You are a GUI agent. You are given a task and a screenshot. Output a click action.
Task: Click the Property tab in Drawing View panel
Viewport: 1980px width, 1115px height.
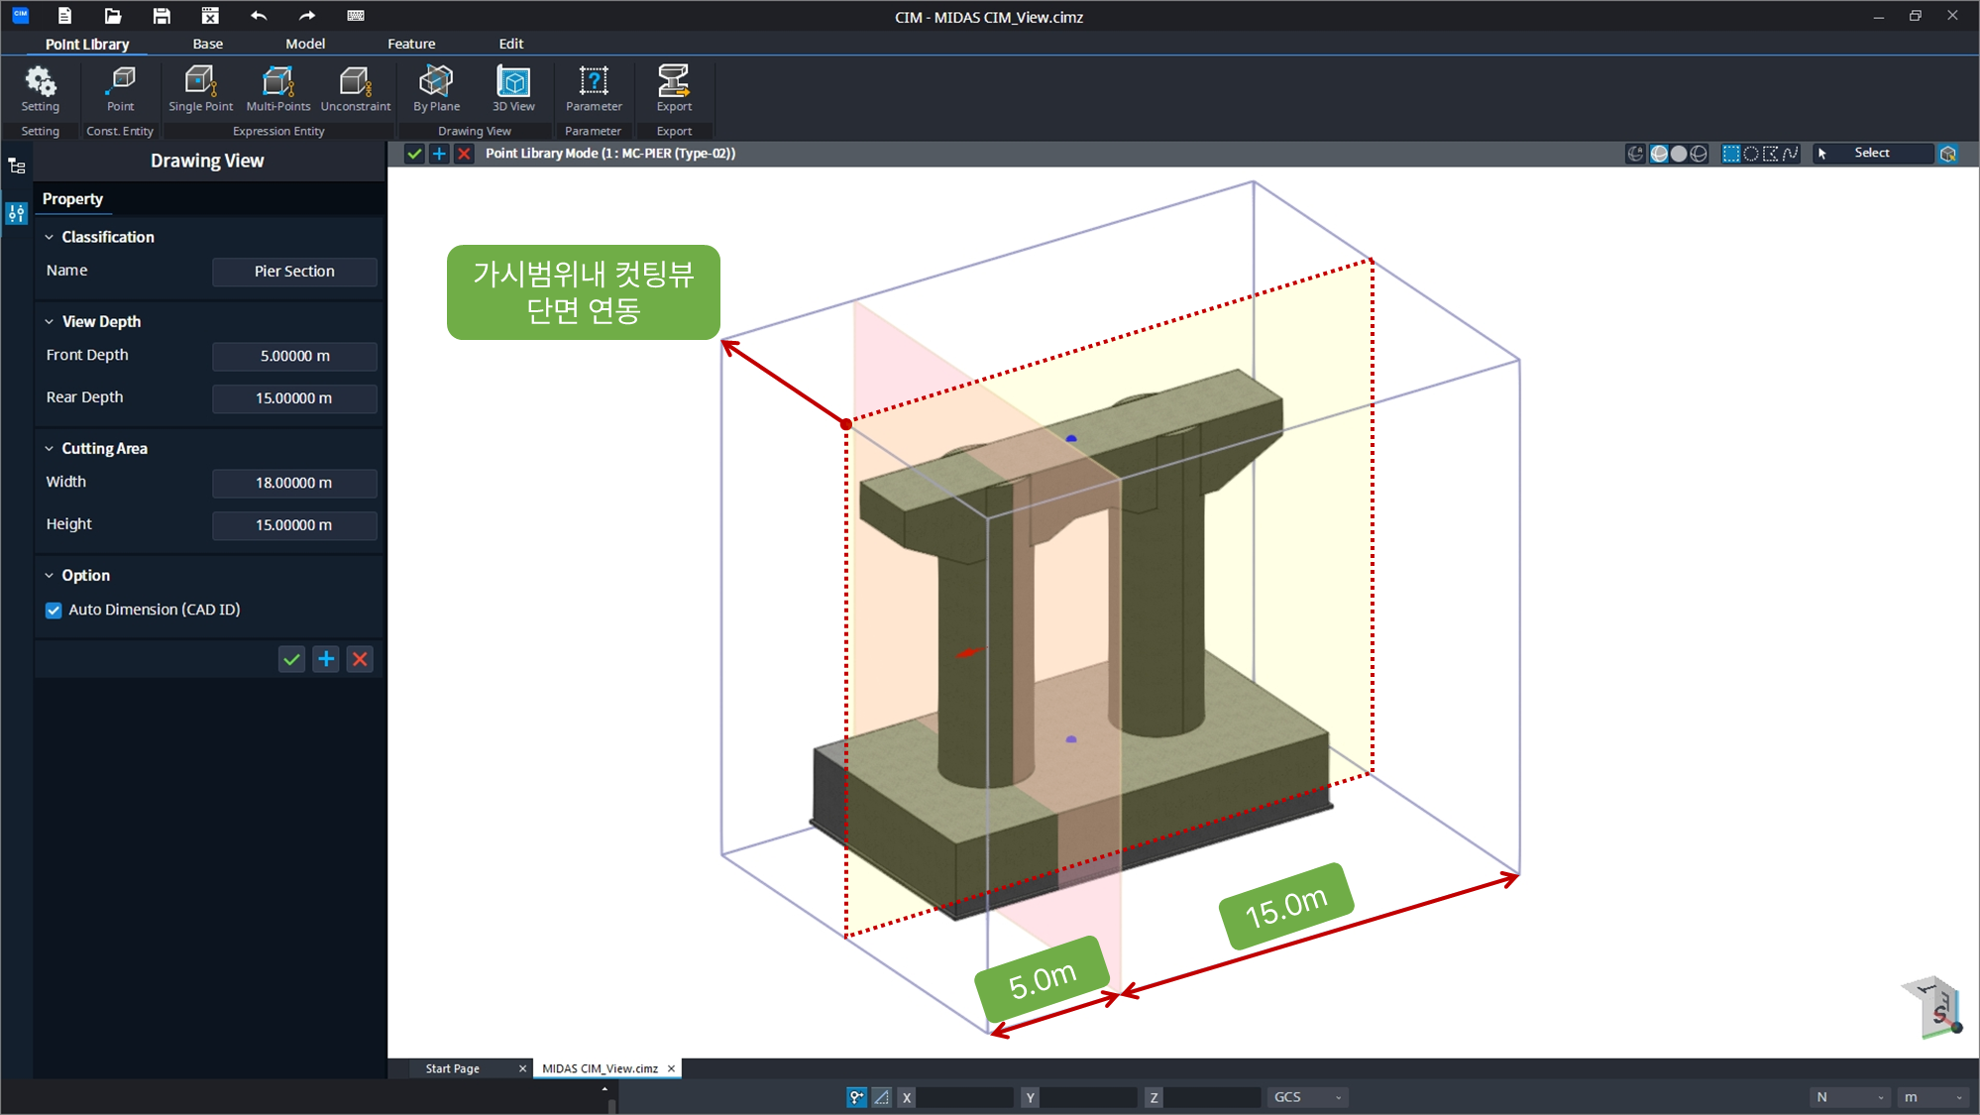pyautogui.click(x=72, y=199)
